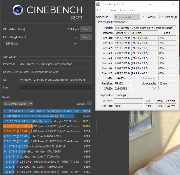Open the CPU (Multi Core) ranking dropdown
The image size is (180, 175).
coord(18,104)
